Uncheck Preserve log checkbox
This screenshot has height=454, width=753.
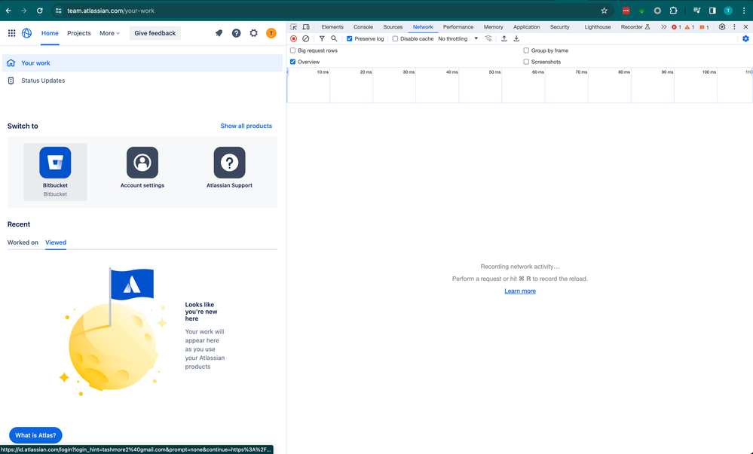tap(350, 38)
